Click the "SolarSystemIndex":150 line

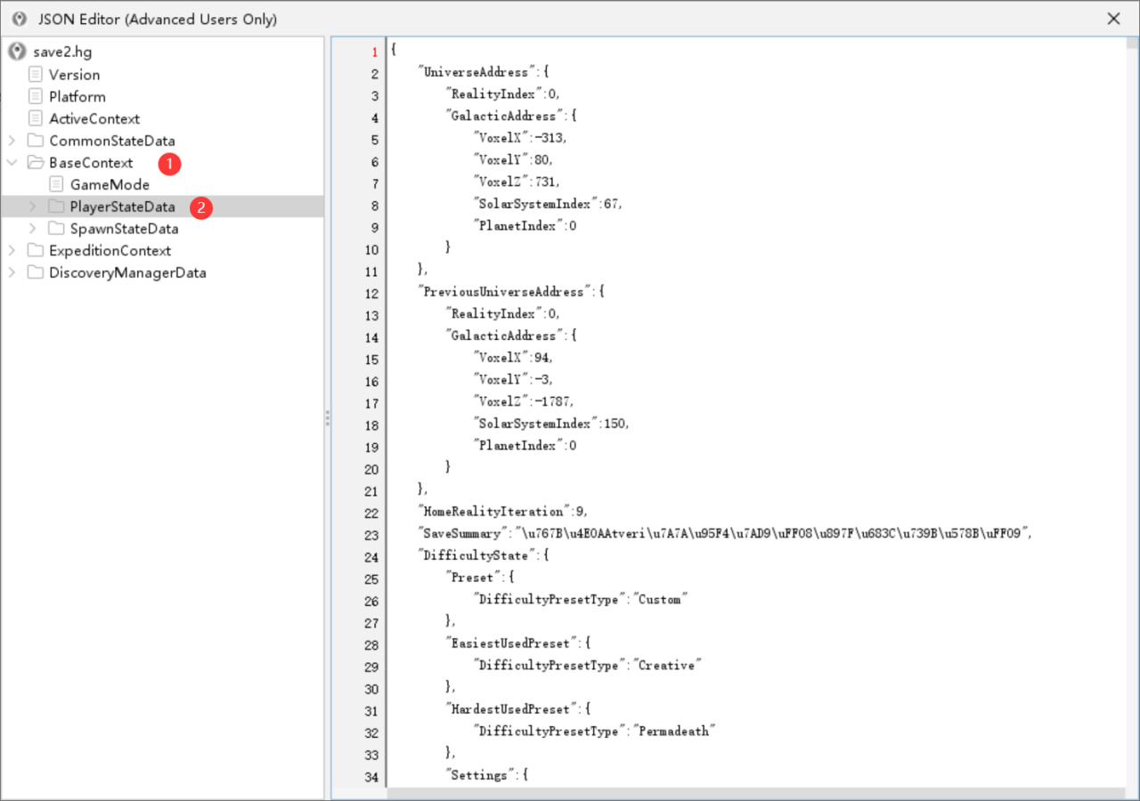552,424
